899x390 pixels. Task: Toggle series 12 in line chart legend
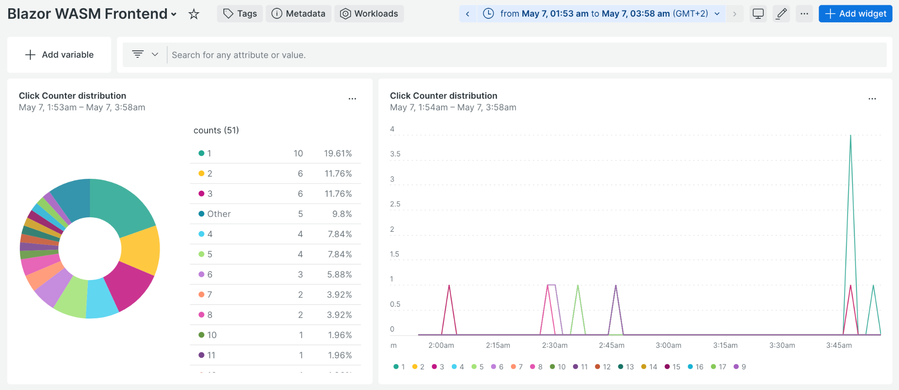click(603, 367)
